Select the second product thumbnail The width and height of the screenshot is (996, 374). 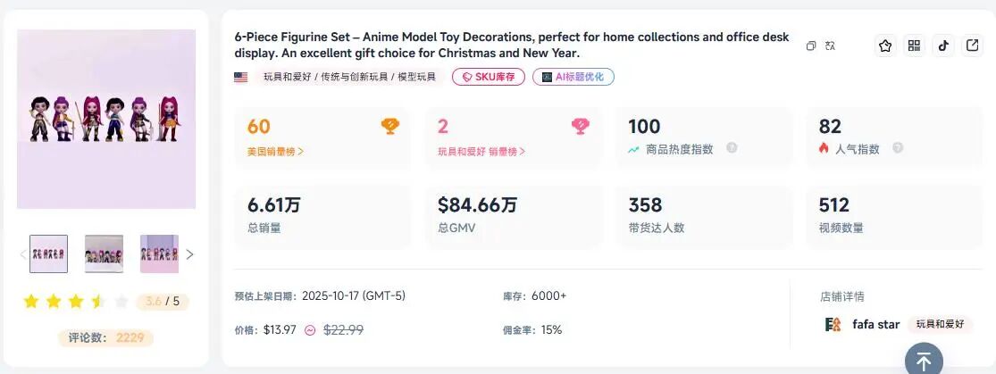104,254
